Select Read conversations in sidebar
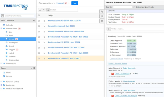The height and width of the screenshot is (97, 164). 11,36
